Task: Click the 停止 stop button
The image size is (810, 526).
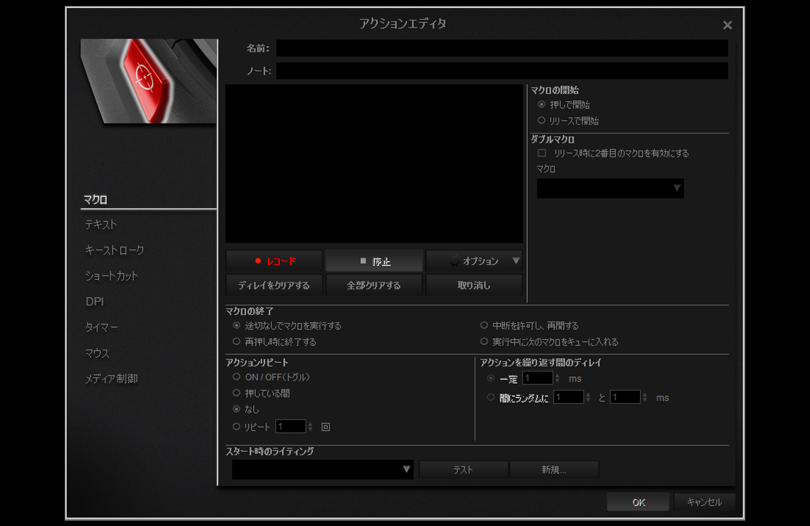Action: (x=374, y=261)
